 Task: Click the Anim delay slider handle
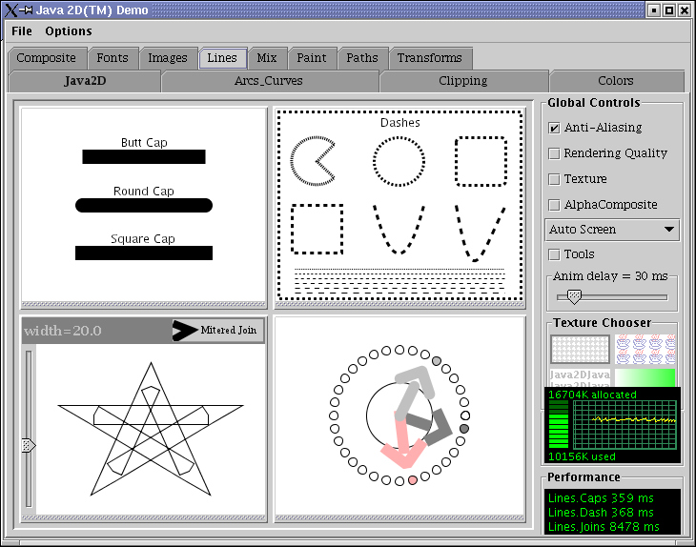coord(574,296)
